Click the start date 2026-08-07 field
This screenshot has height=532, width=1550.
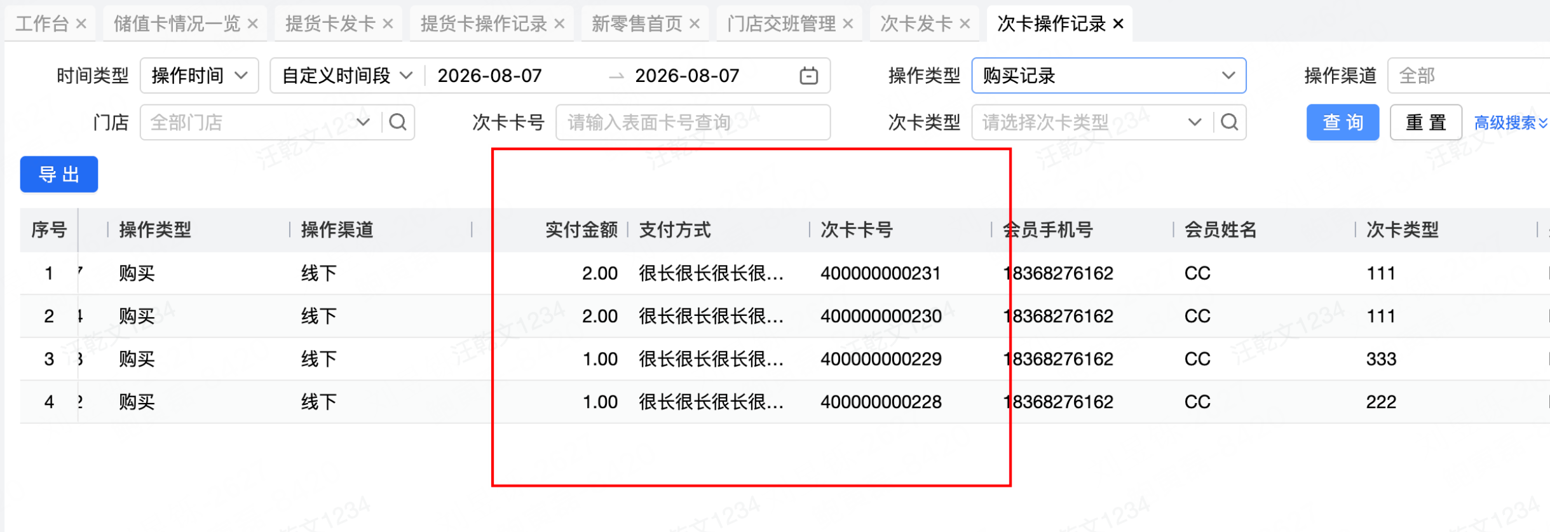[x=489, y=76]
